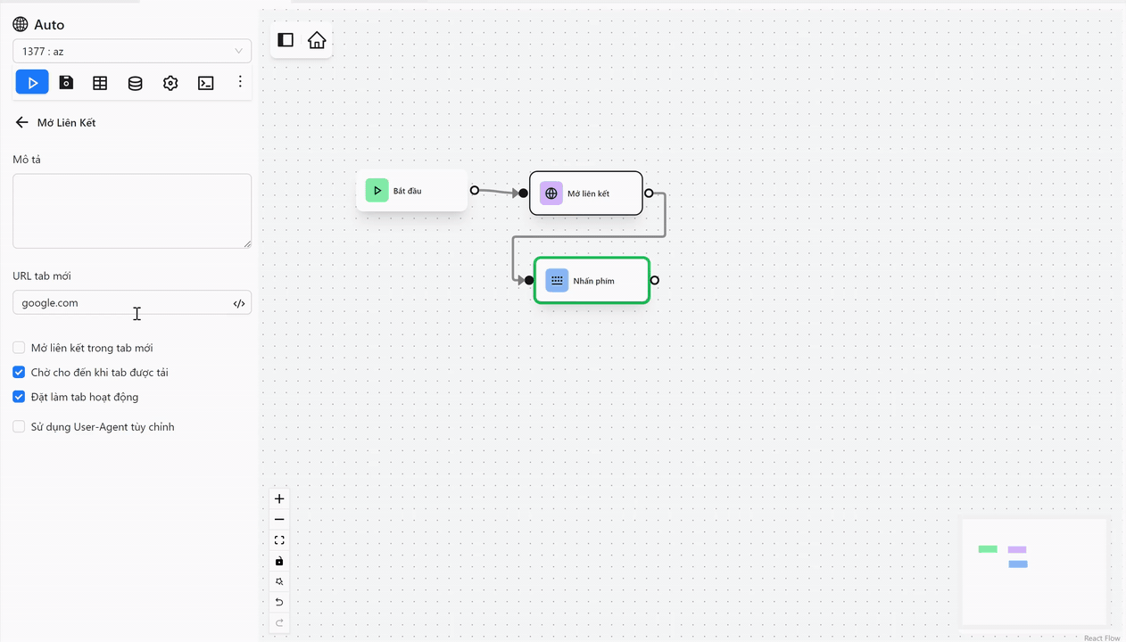
Task: Undo the last canvas action
Action: coord(278,602)
